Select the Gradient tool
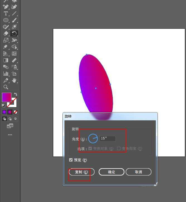This screenshot has width=186, height=202. [6, 60]
